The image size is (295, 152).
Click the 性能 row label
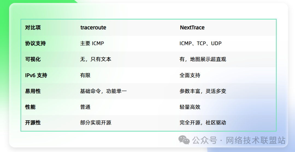pyautogui.click(x=30, y=107)
